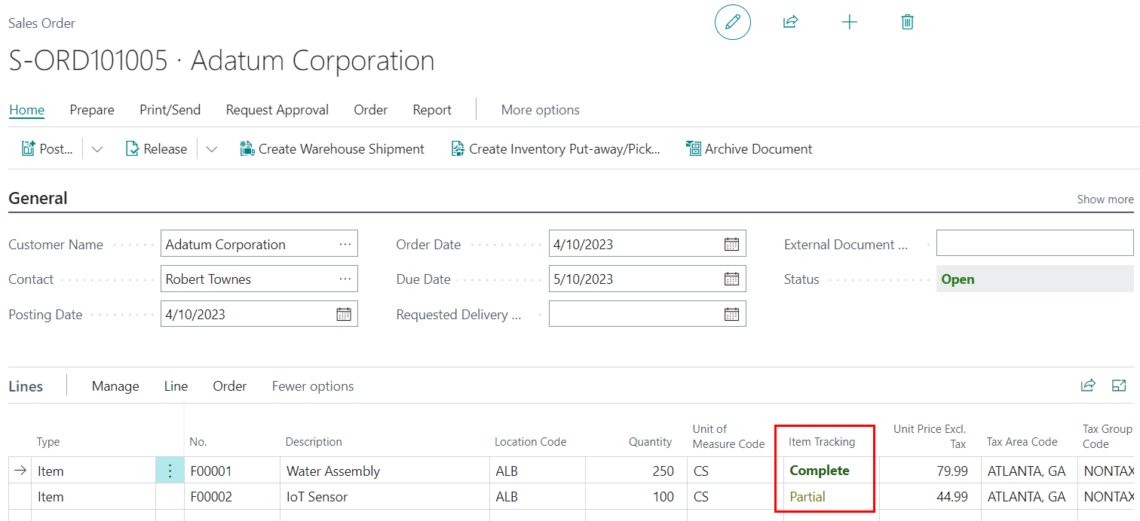1140x521 pixels.
Task: Open Contact lookup ellipsis
Action: 345,279
